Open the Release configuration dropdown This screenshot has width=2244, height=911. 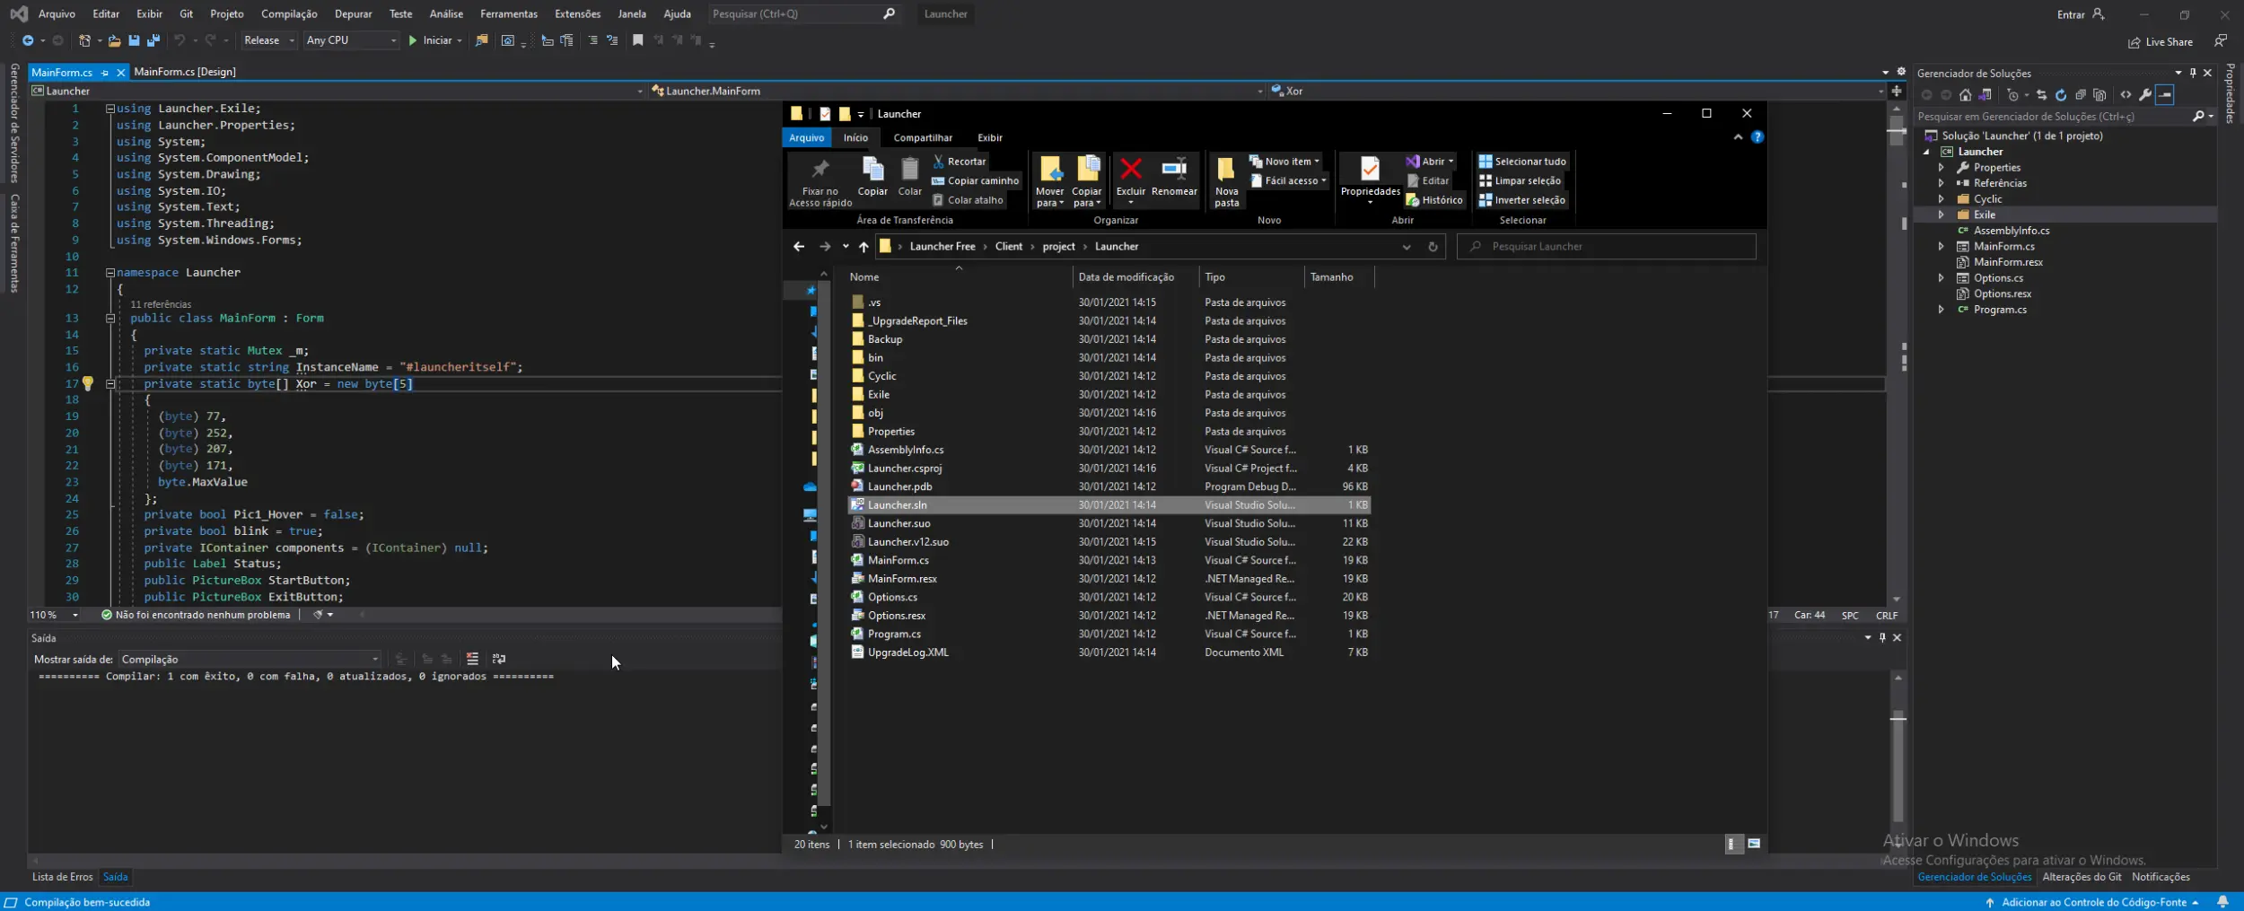tap(268, 40)
